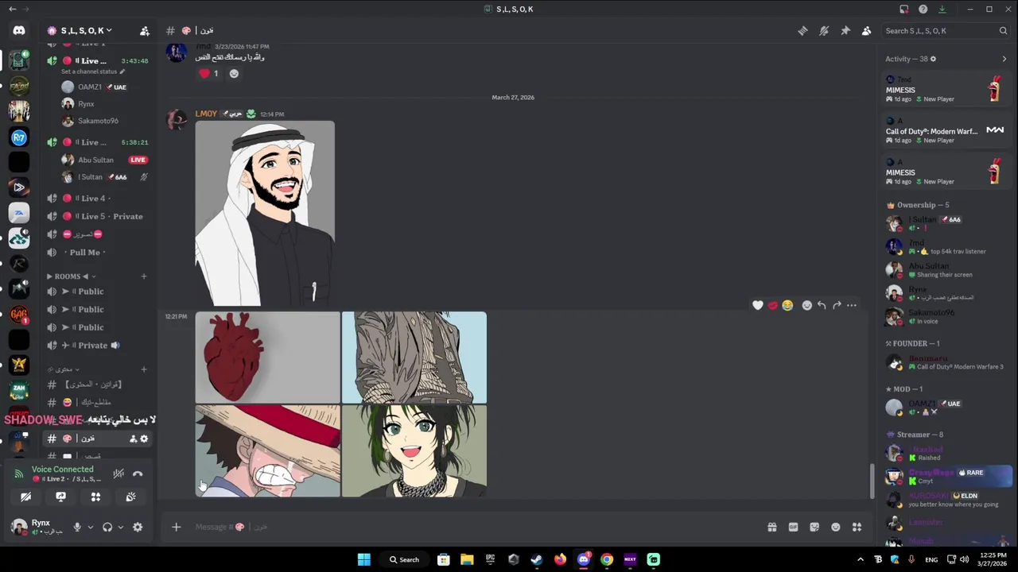Open User Settings gear
The image size is (1018, 572).
click(x=138, y=527)
